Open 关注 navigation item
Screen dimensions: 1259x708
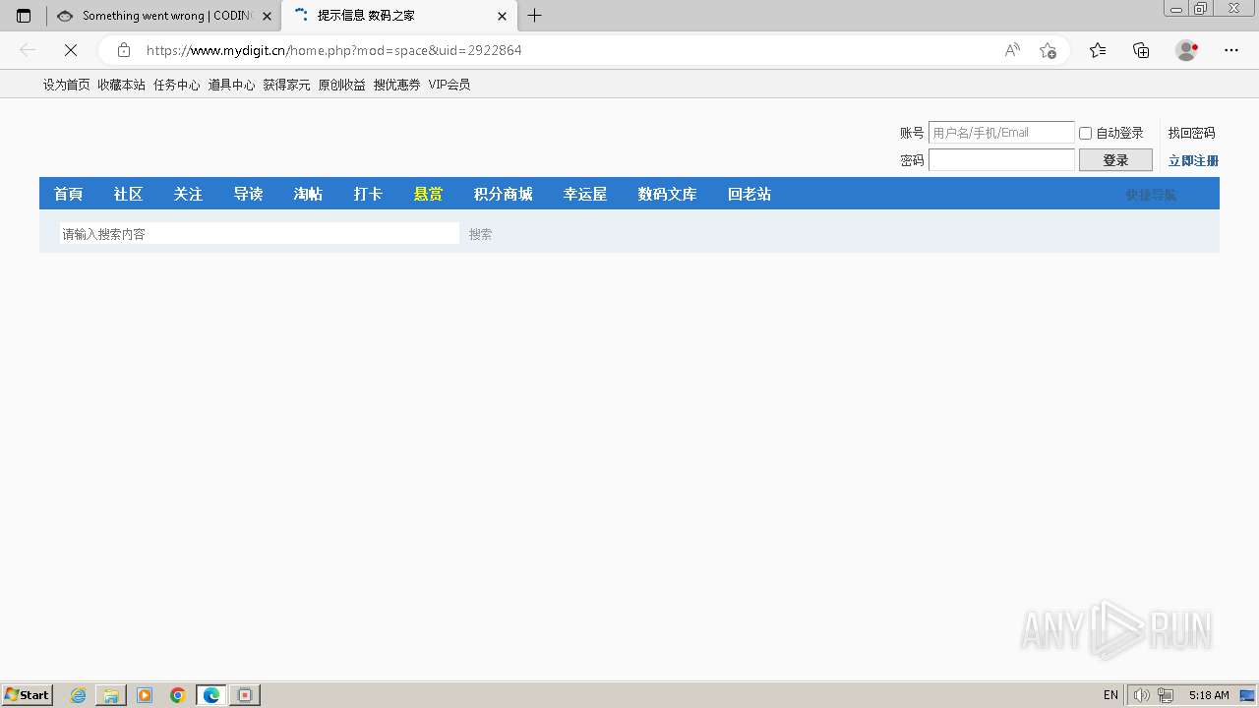point(188,194)
